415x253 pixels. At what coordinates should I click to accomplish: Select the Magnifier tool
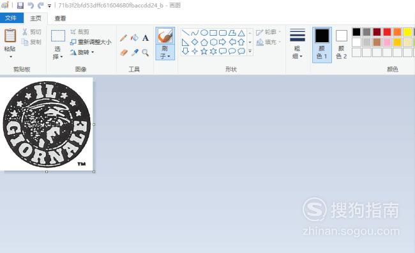coord(146,52)
